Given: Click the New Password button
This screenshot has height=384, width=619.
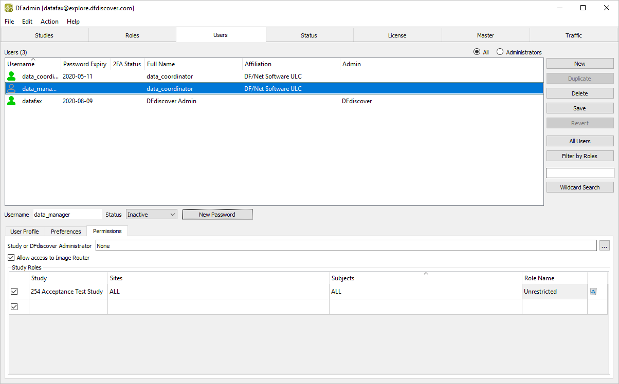Looking at the screenshot, I should pyautogui.click(x=217, y=215).
